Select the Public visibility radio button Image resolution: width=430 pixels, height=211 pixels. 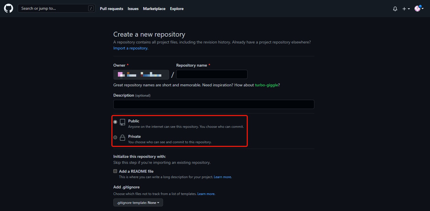pyautogui.click(x=115, y=122)
